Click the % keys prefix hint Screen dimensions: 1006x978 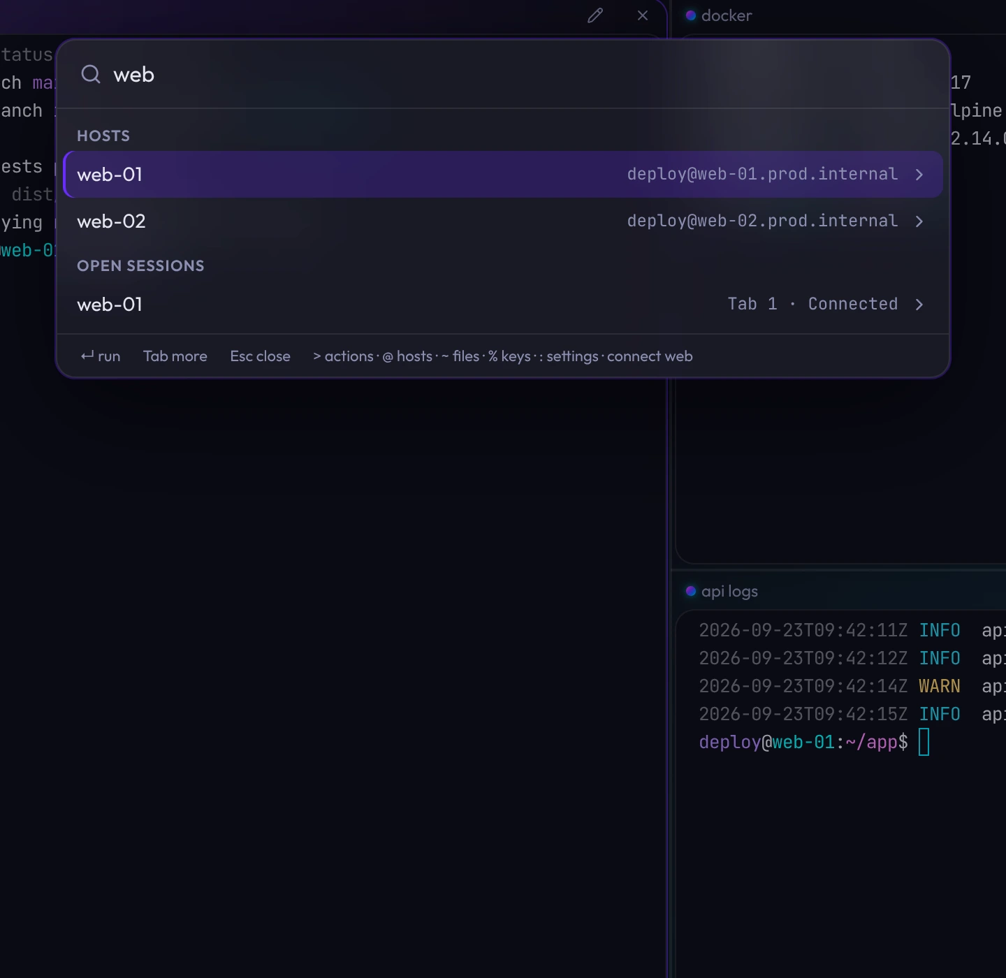point(509,356)
